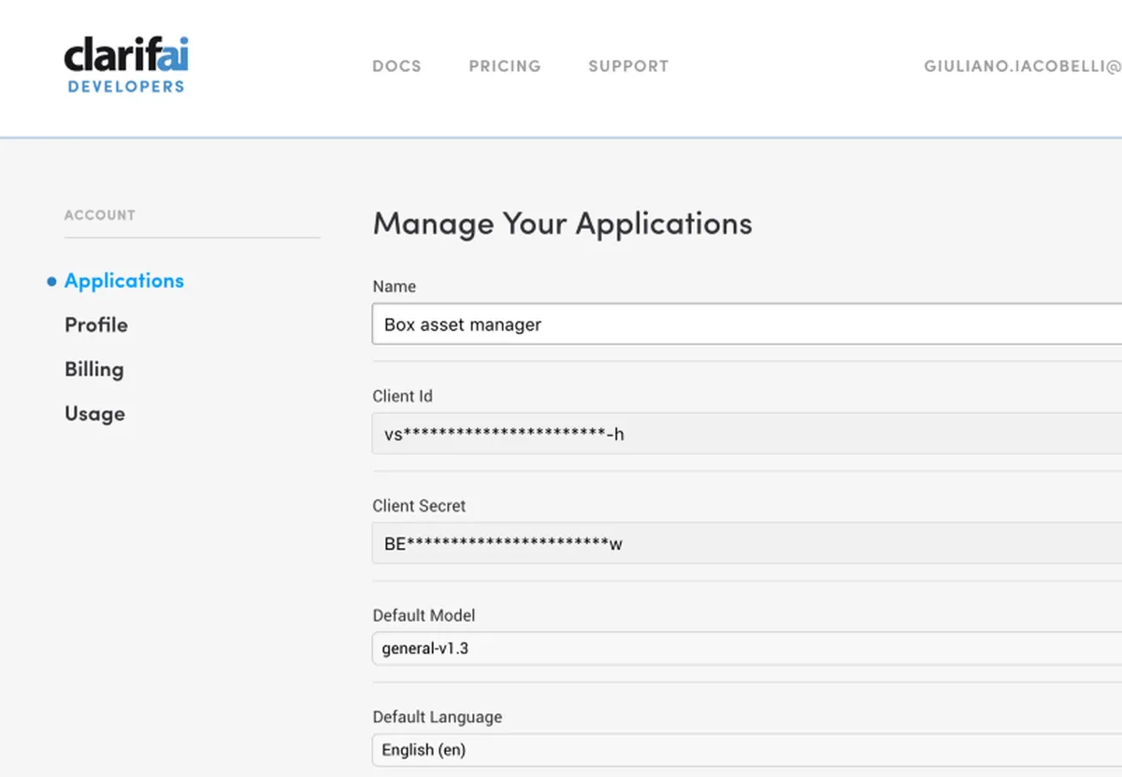Go to the Billing section
The height and width of the screenshot is (777, 1122).
click(x=94, y=369)
